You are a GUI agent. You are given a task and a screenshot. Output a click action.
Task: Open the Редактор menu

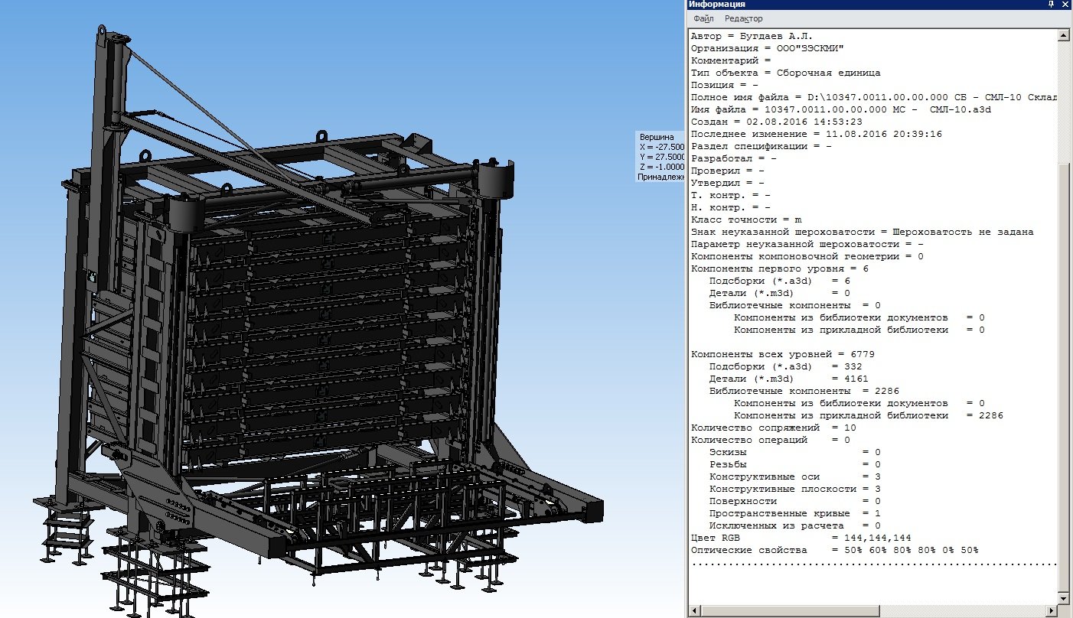743,18
